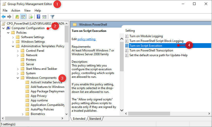Select the Server tree item

point(30,64)
